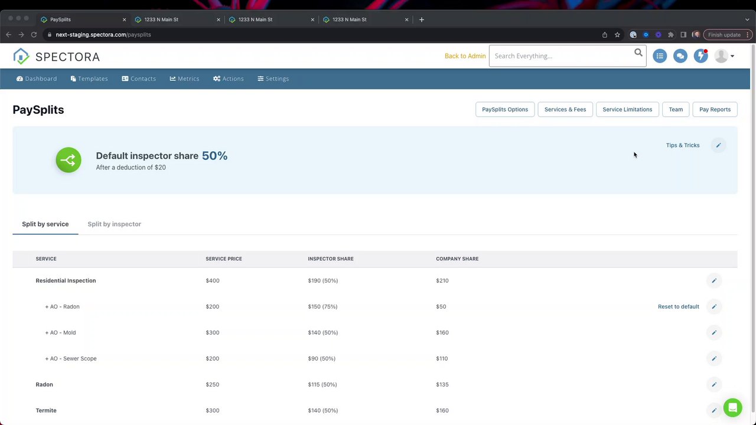Screen dimensions: 756x425
Task: Open the Chrome three-dot menu
Action: pyautogui.click(x=748, y=35)
